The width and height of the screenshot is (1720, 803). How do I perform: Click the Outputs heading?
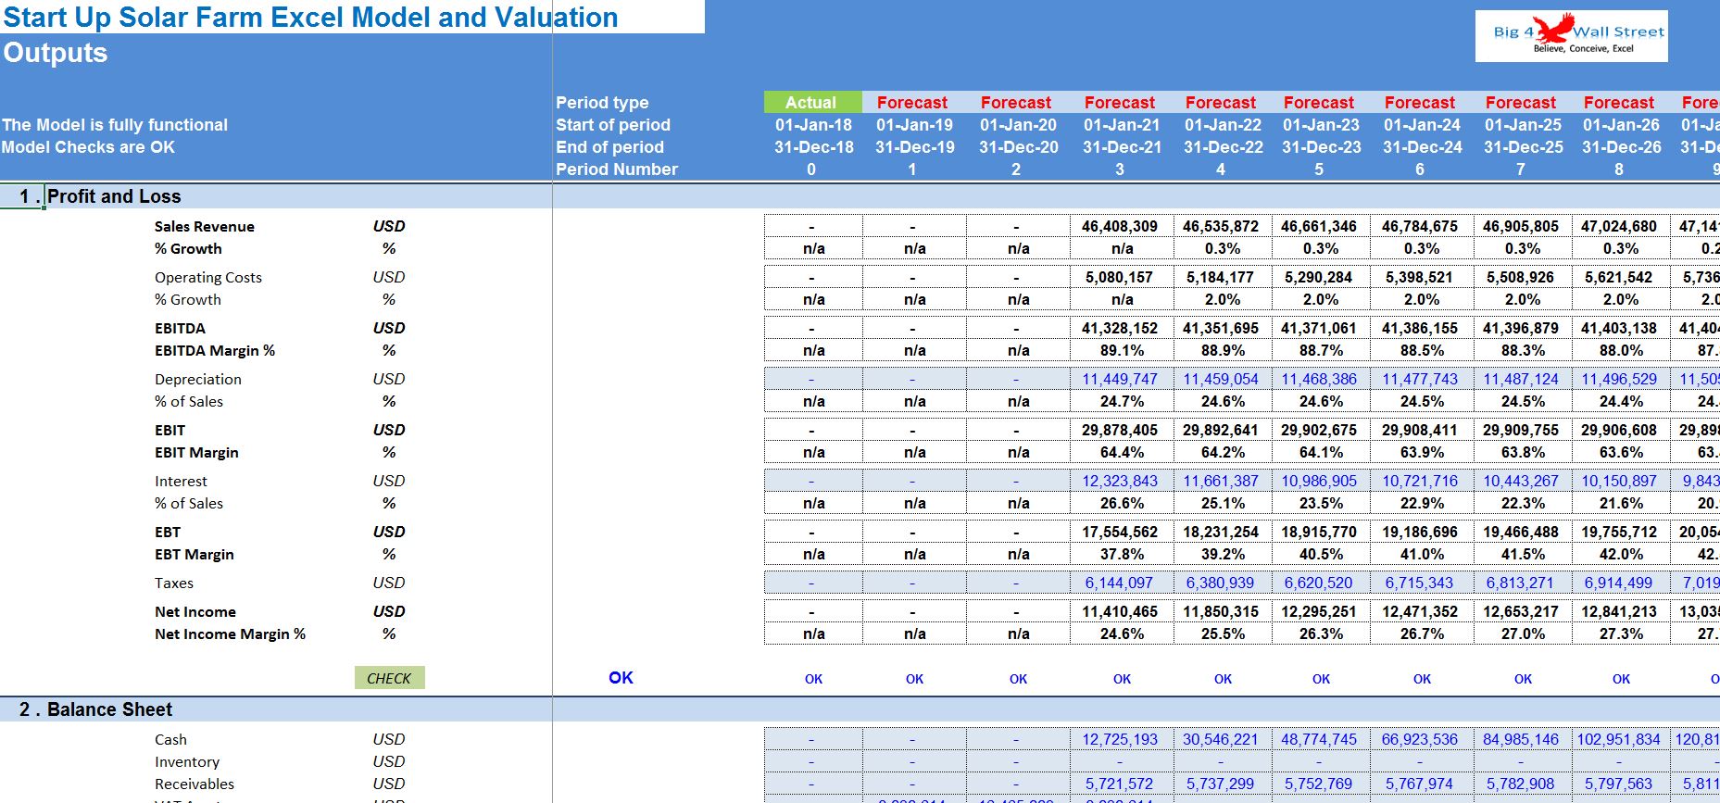pyautogui.click(x=56, y=53)
